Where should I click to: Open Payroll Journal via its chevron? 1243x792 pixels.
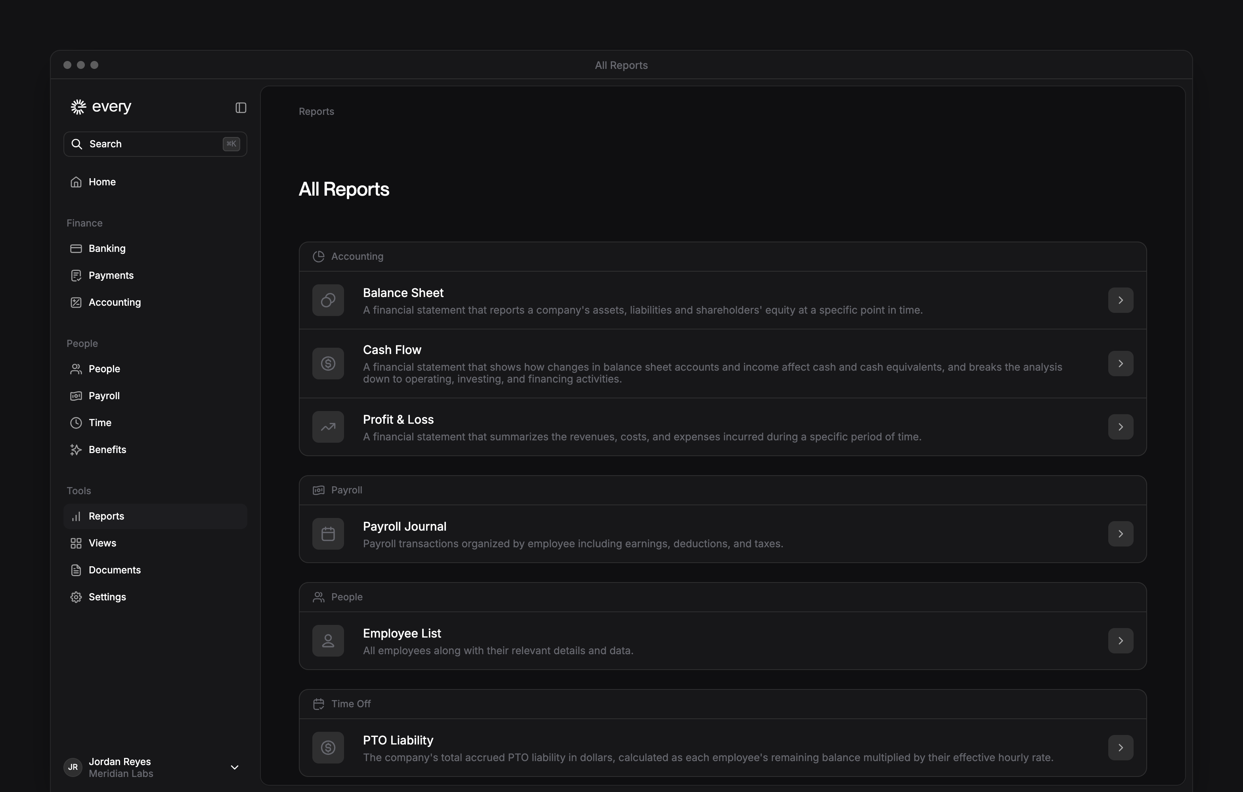[x=1121, y=534]
